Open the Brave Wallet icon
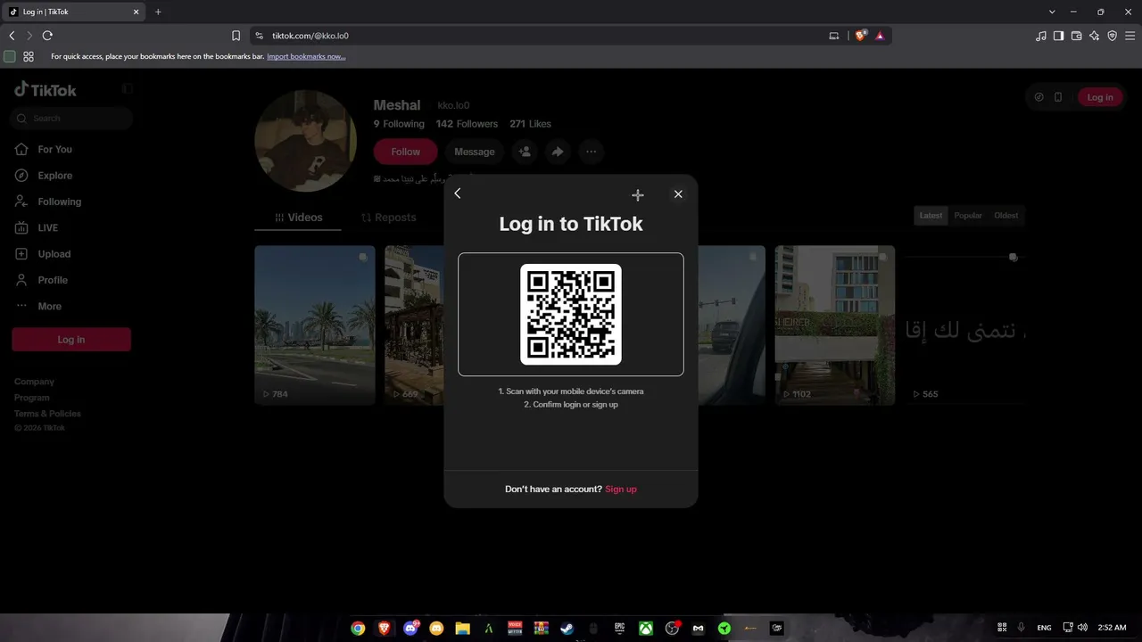1142x642 pixels. 1076,36
